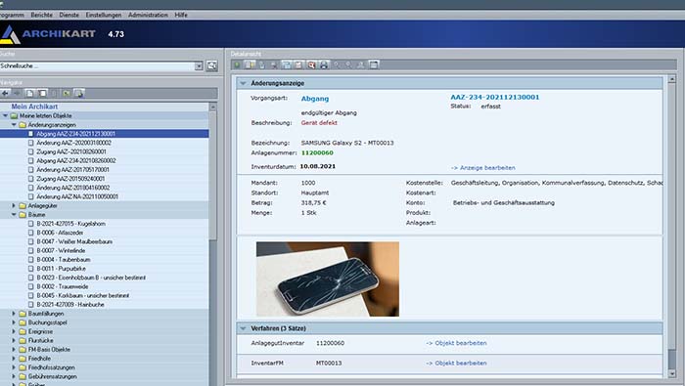Collapse the Bäume folder
Image resolution: width=685 pixels, height=386 pixels.
click(x=14, y=215)
